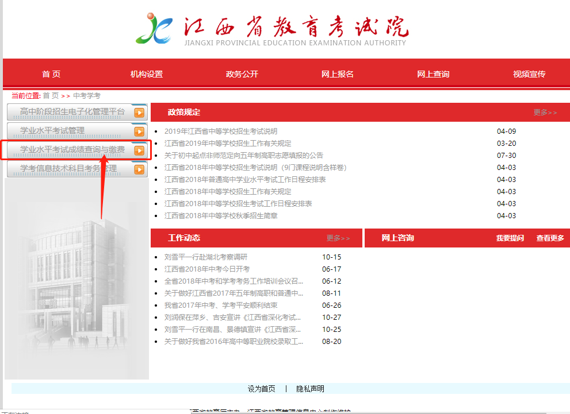
Task: Click date 03-20 in the policy list
Action: coord(506,144)
